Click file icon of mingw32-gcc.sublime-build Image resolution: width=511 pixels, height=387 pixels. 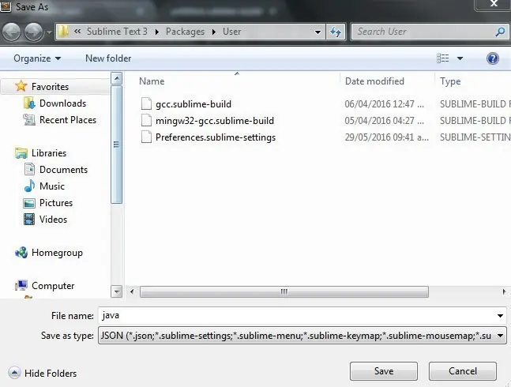[x=146, y=120]
